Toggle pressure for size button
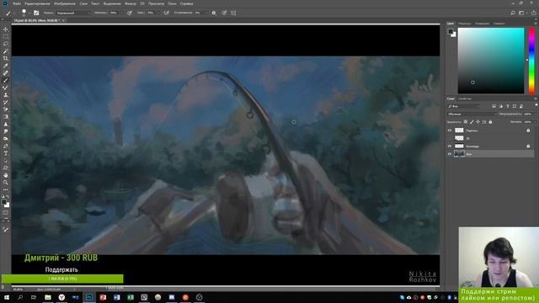This screenshot has width=539, height=303. point(224,13)
